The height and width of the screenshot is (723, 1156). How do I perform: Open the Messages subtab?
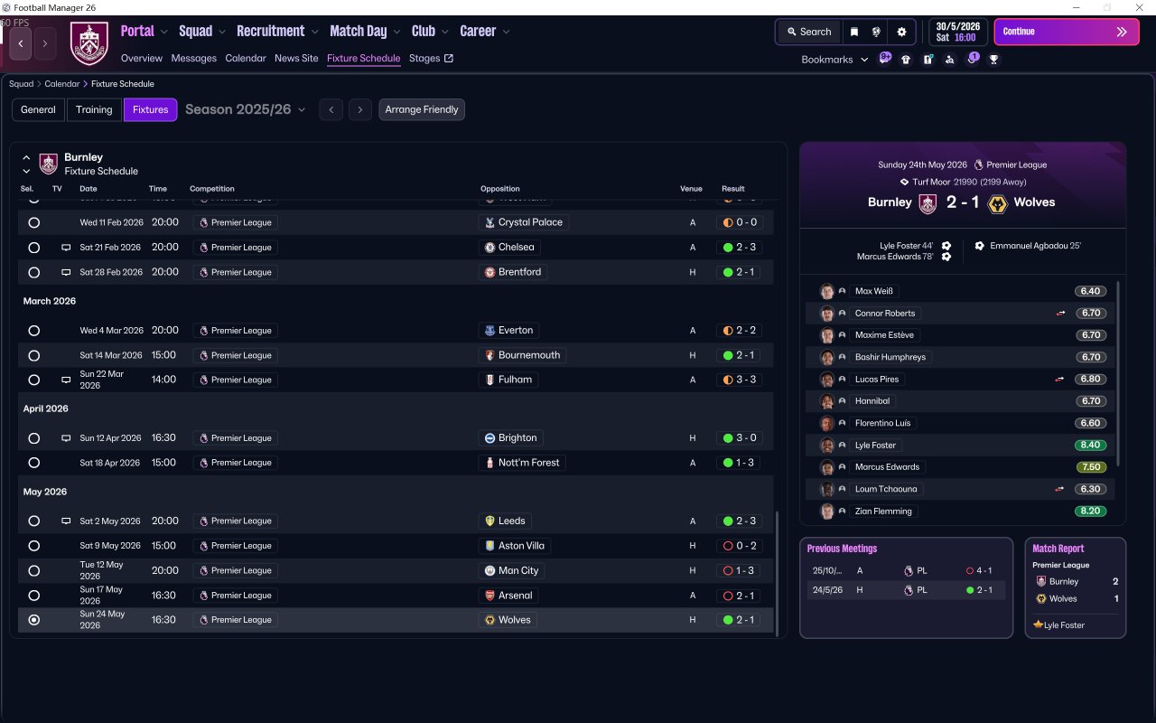(x=193, y=59)
